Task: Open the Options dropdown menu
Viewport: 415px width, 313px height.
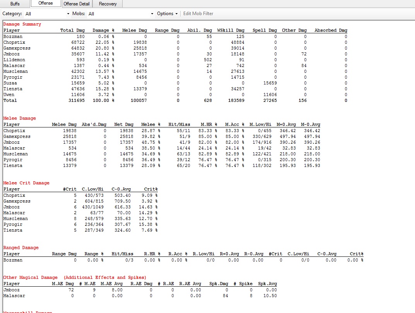Action: click(167, 14)
